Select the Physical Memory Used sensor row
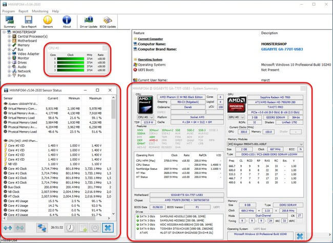 57,123
